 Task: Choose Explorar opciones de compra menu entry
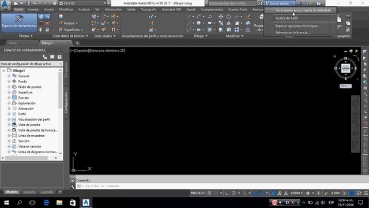pos(298,26)
